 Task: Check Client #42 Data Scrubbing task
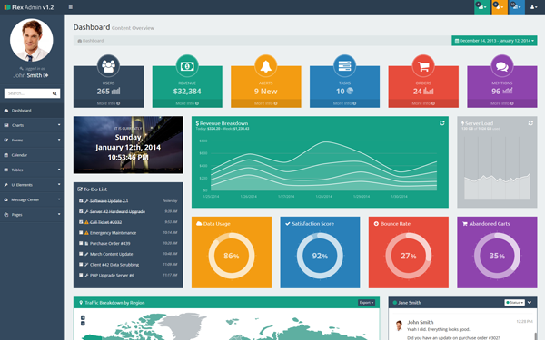(x=81, y=265)
